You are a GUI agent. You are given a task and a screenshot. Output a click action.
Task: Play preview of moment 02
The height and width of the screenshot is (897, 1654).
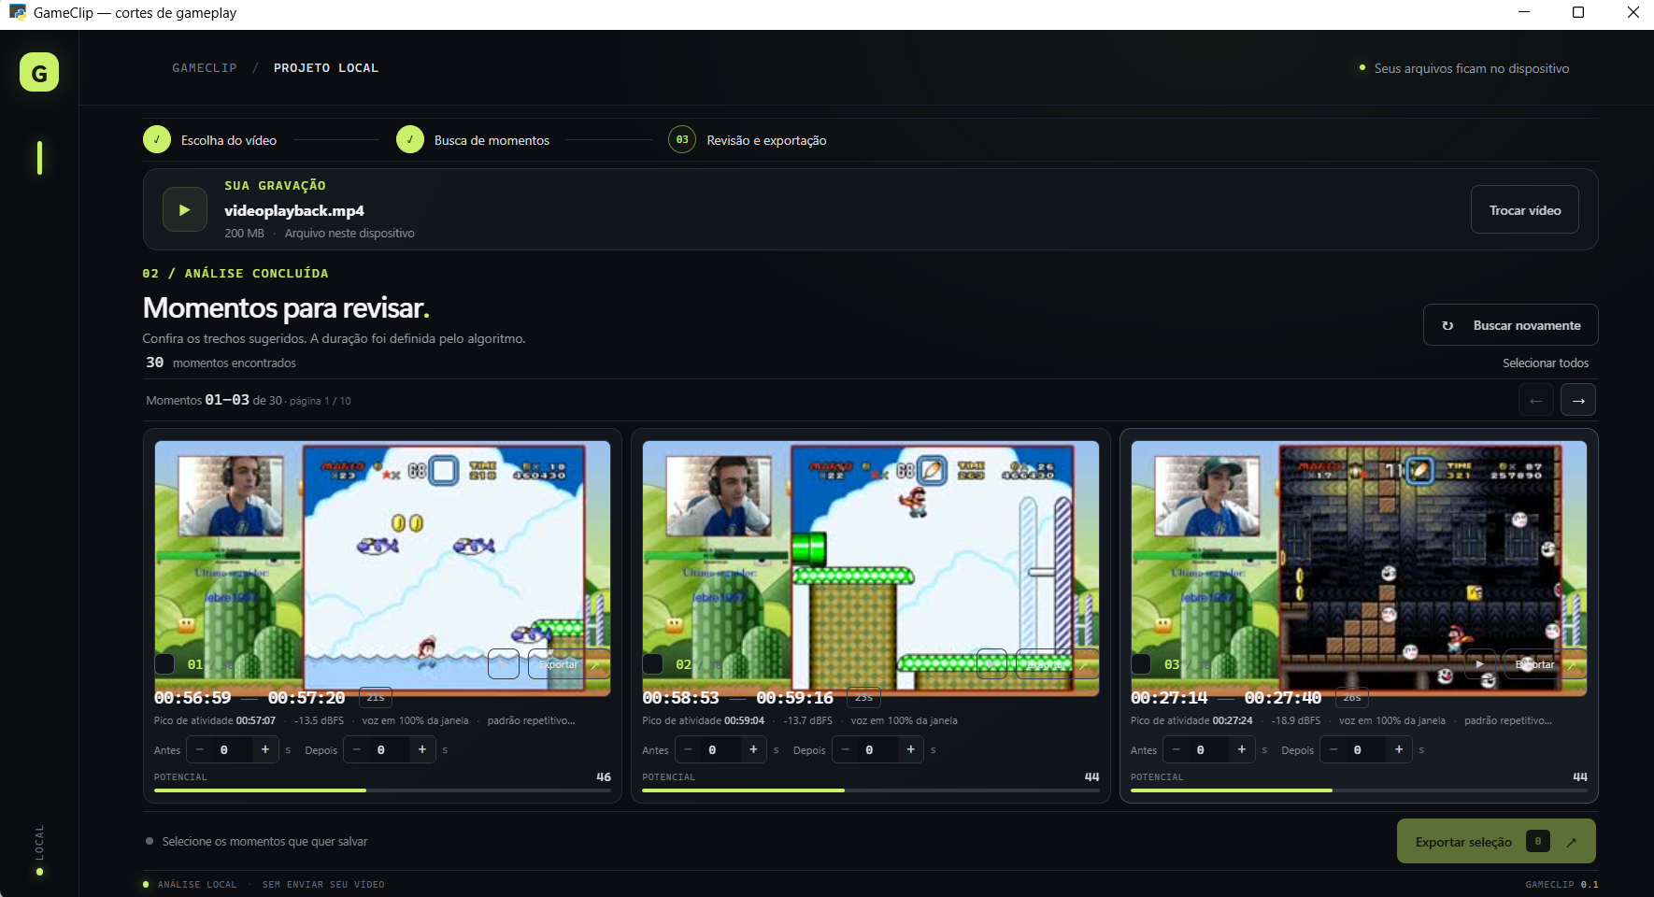[x=991, y=664]
